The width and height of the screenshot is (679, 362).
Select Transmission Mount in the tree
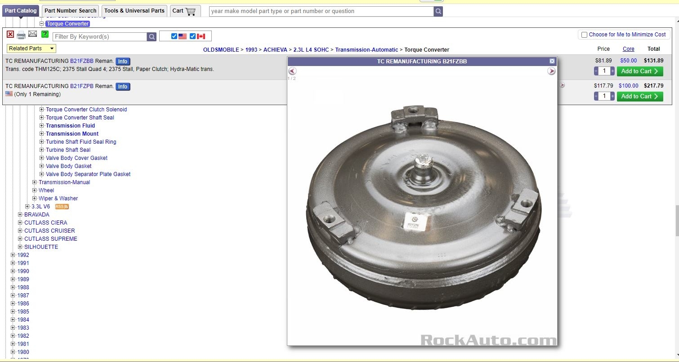click(x=72, y=134)
